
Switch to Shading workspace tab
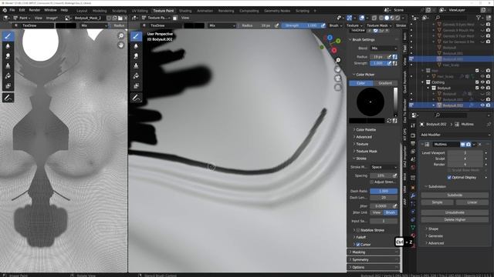click(x=185, y=11)
